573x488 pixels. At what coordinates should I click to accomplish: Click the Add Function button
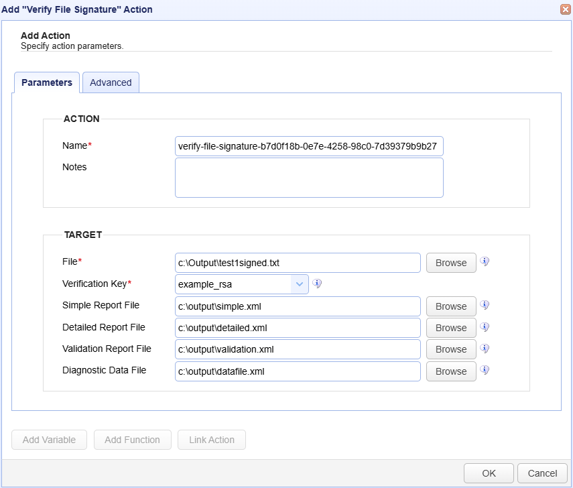[132, 440]
